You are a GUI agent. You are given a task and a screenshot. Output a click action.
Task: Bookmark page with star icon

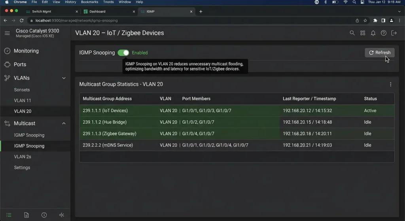(x=365, y=21)
